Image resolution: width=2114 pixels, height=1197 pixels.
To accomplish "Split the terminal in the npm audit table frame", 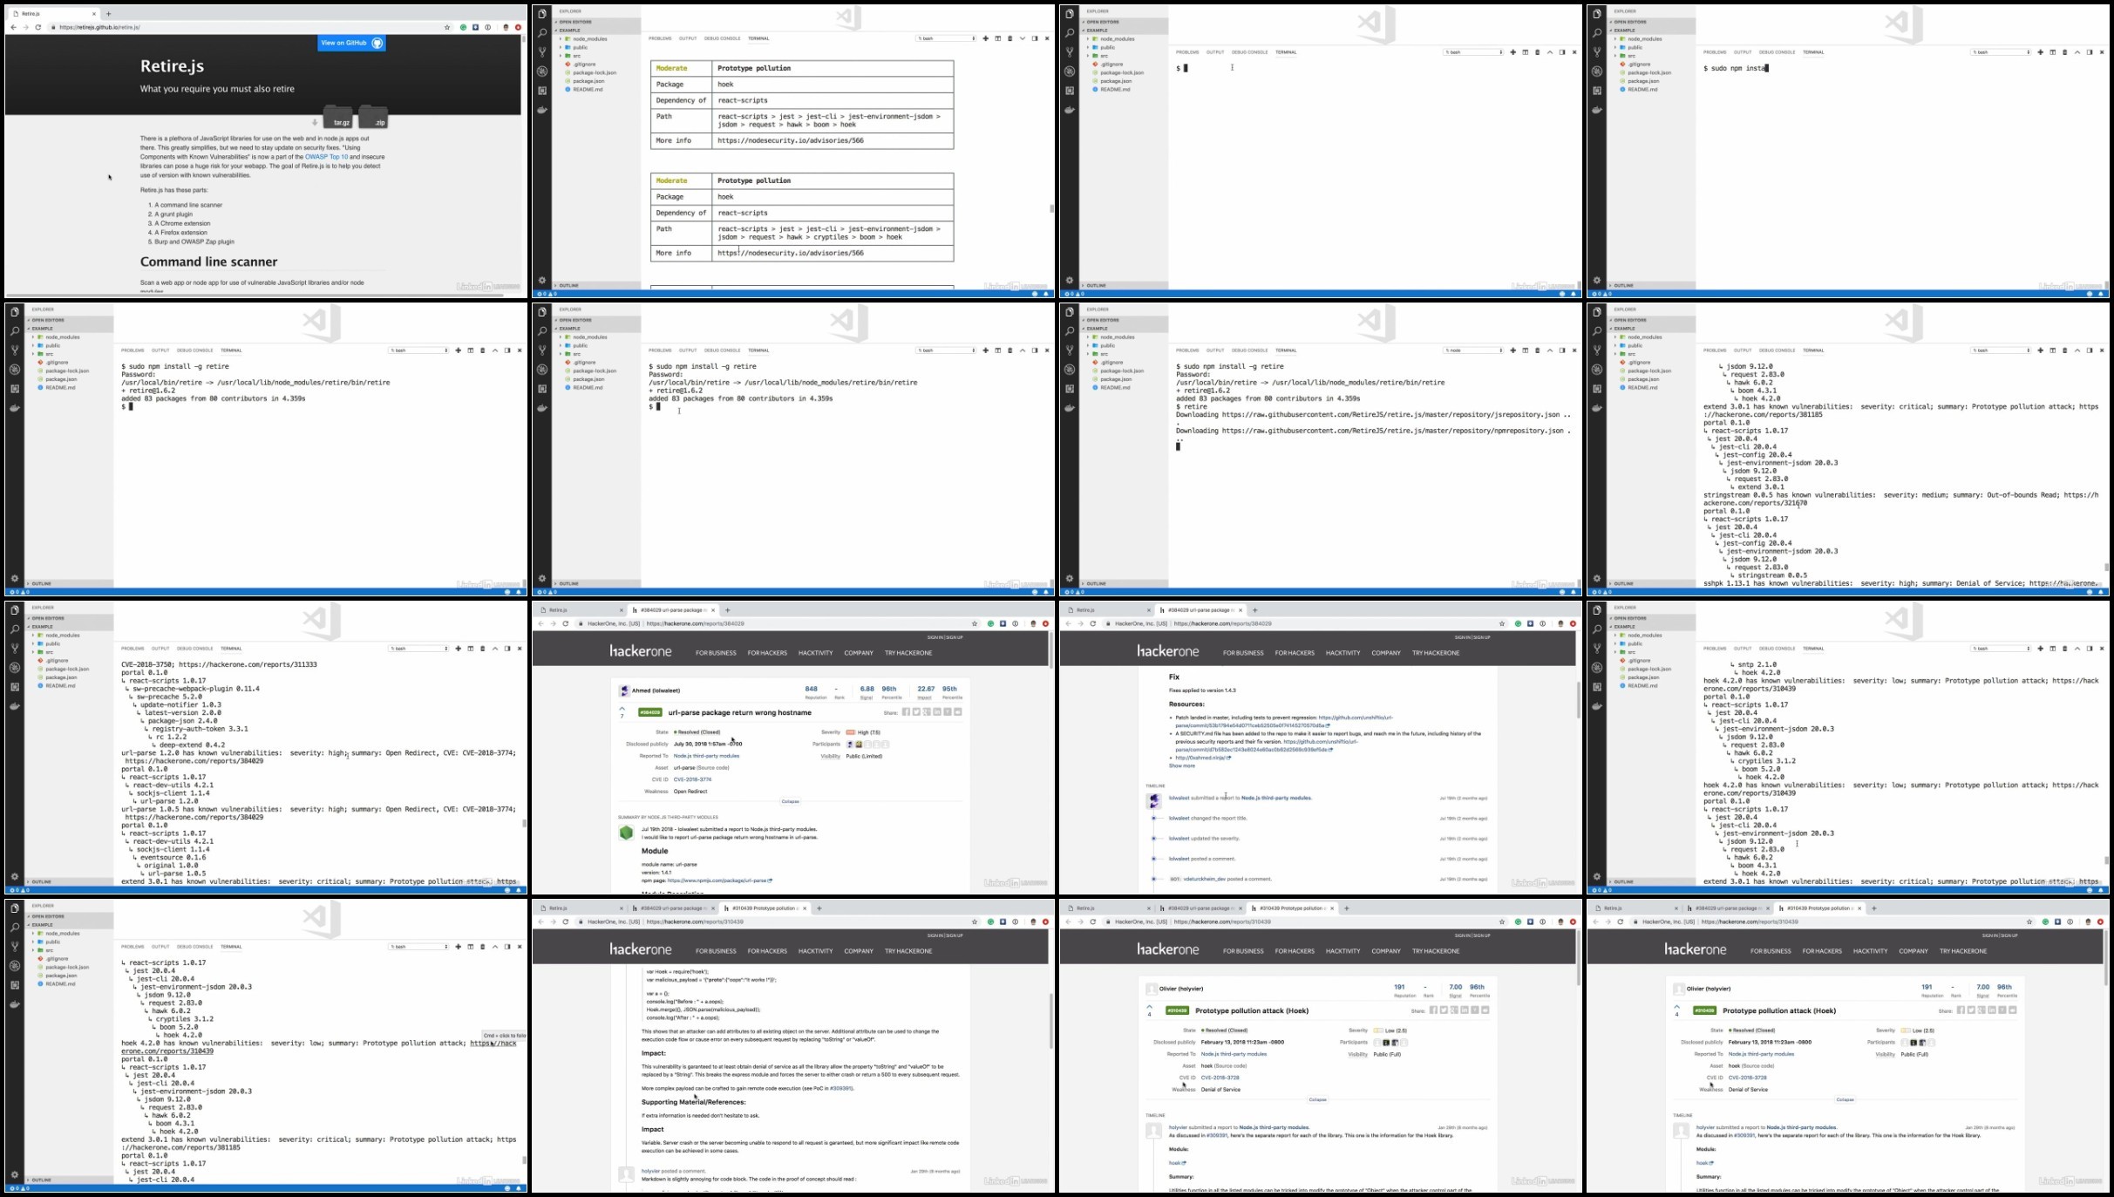I will click(998, 38).
